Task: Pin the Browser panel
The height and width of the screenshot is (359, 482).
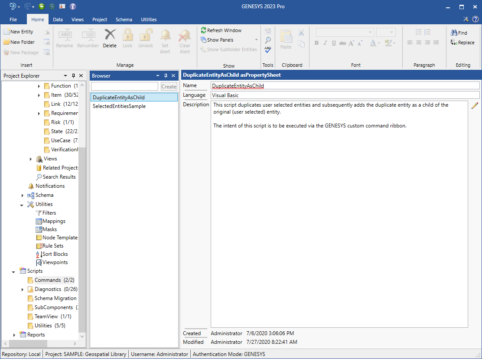Action: tap(166, 75)
